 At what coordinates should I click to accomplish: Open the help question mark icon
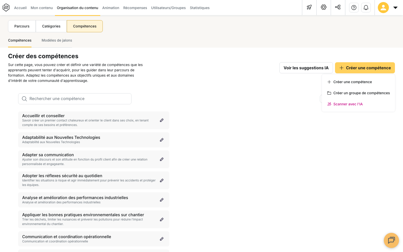coord(354,8)
